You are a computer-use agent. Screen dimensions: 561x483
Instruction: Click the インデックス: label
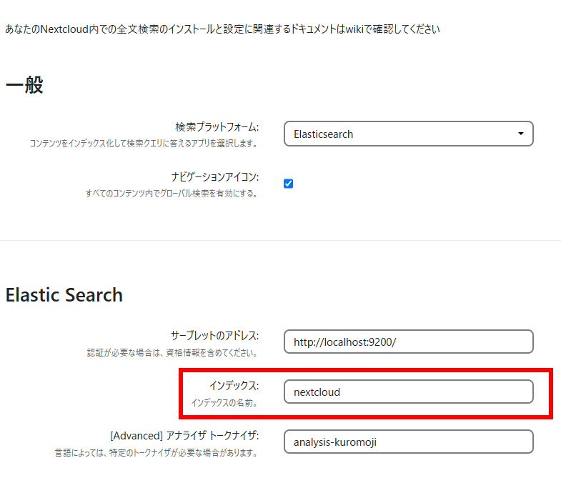[234, 385]
